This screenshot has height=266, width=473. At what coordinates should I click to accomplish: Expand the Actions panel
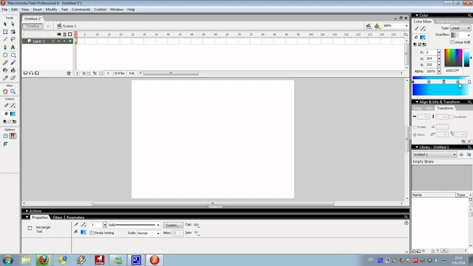27,211
